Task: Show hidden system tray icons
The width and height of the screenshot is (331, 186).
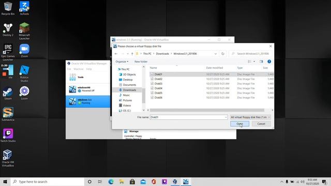Action: [x=281, y=181]
